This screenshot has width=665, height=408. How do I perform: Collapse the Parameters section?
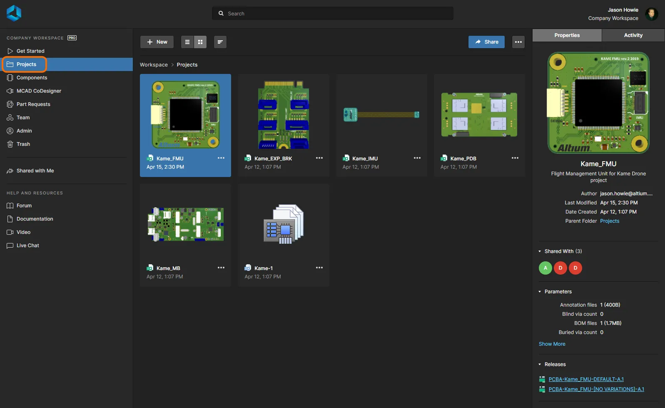coord(540,292)
